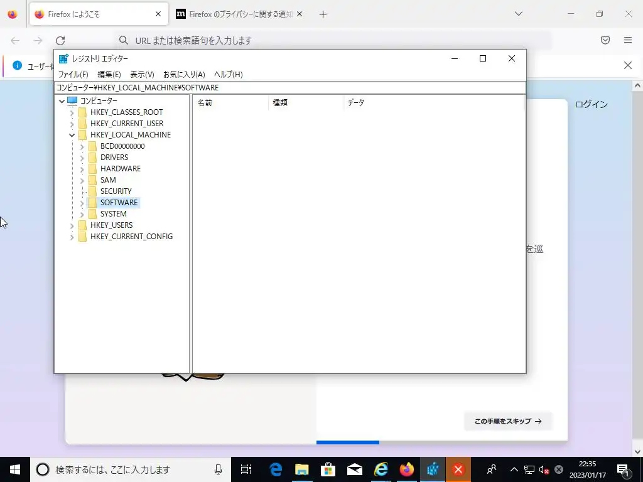This screenshot has width=643, height=482.
Task: Open Firefox hamburger application menu
Action: [x=628, y=40]
